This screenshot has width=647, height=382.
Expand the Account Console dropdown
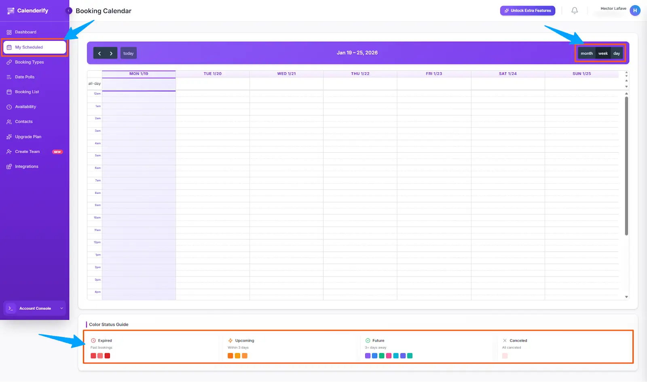pyautogui.click(x=61, y=308)
